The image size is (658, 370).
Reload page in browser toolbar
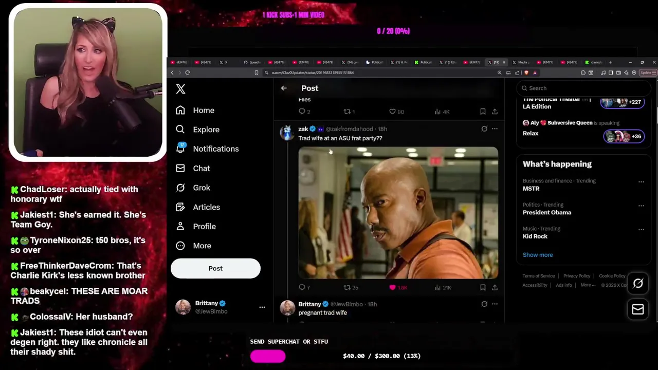point(188,73)
